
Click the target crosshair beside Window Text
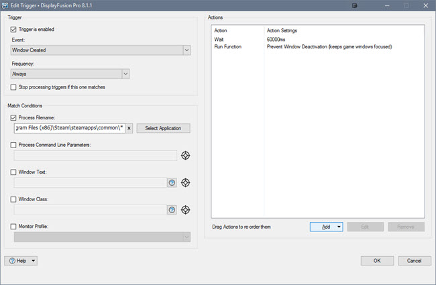point(186,182)
